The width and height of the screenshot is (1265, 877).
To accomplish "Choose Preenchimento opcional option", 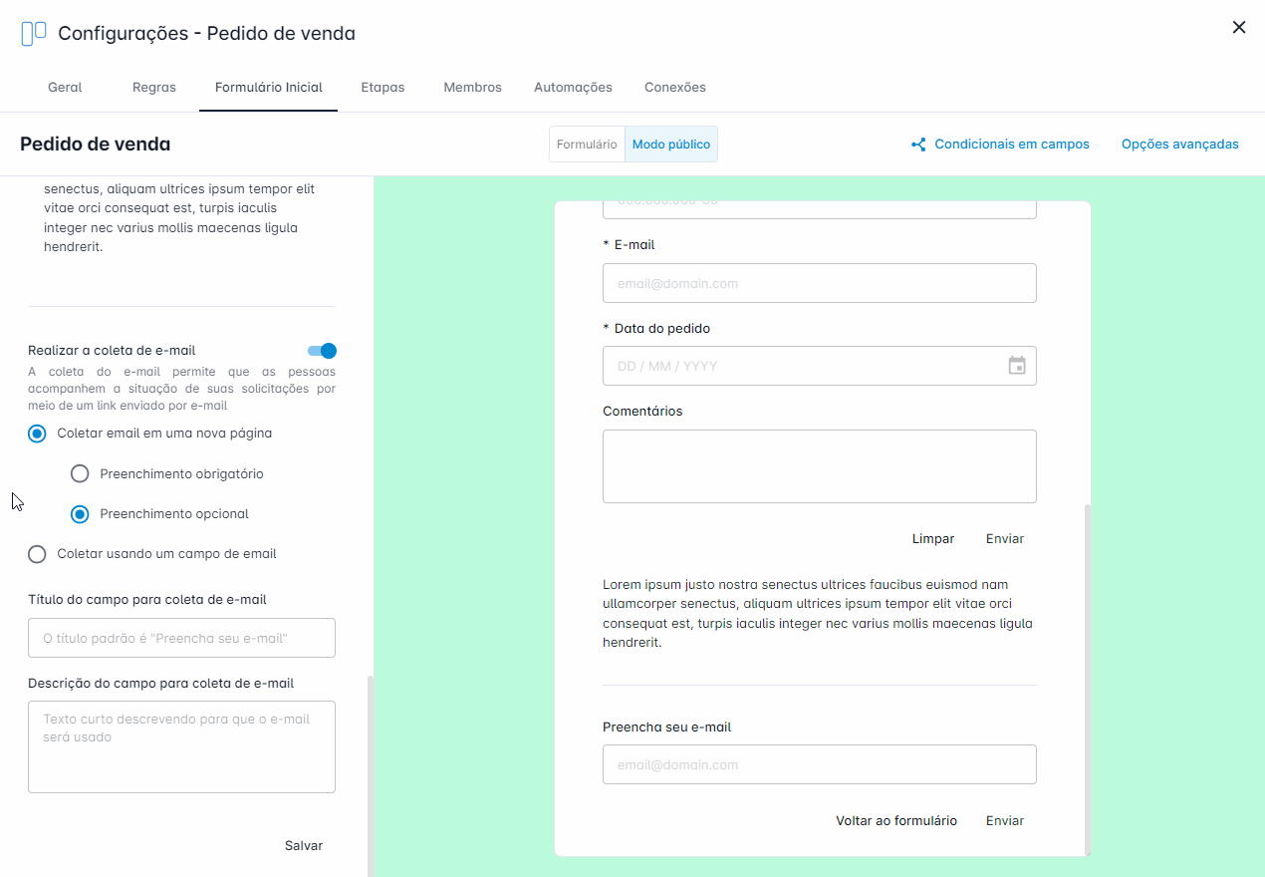I will (81, 514).
